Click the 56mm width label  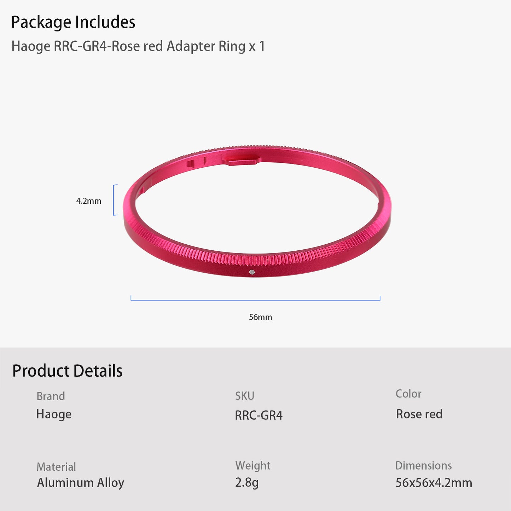pyautogui.click(x=260, y=317)
